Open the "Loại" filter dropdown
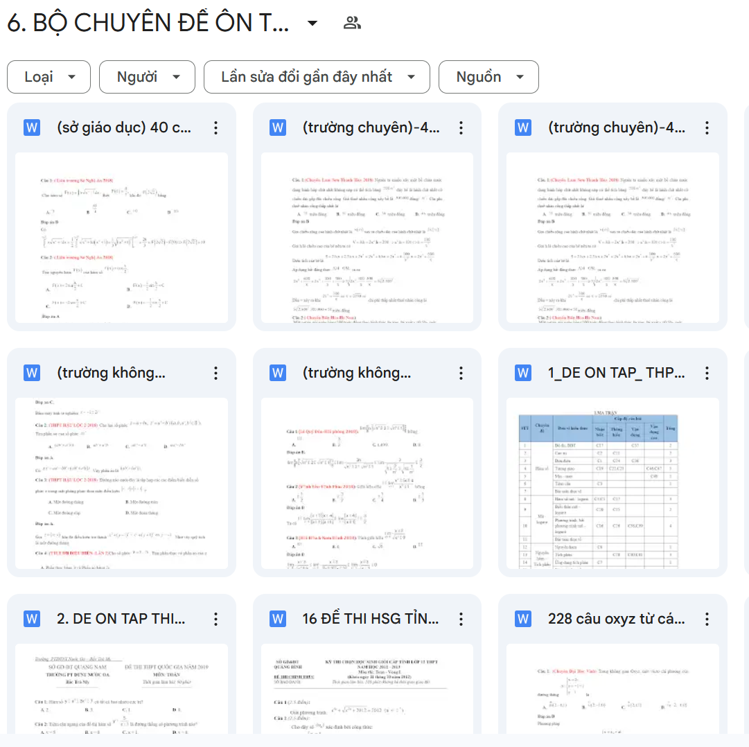749x747 pixels. coord(49,77)
